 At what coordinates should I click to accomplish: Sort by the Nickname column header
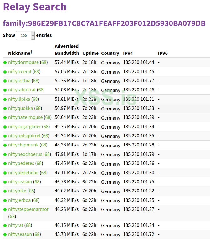click(x=20, y=53)
